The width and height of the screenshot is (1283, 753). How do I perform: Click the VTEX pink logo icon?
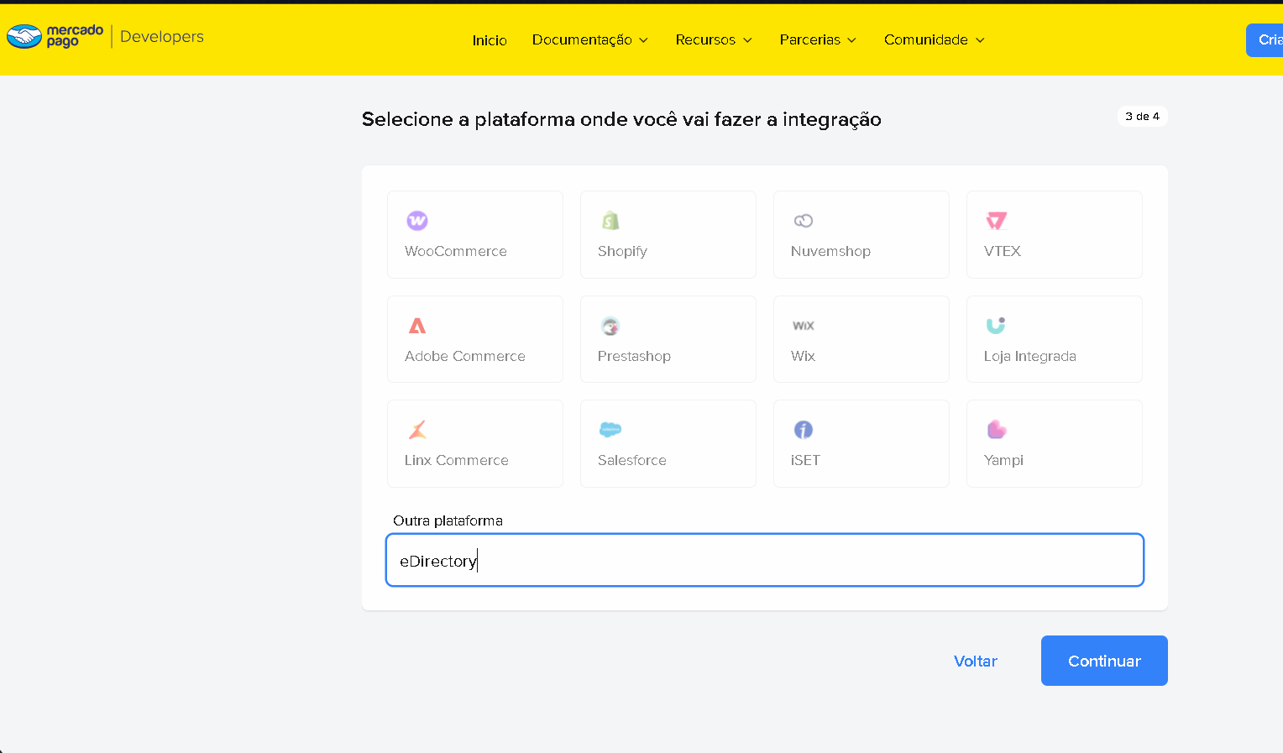click(997, 221)
